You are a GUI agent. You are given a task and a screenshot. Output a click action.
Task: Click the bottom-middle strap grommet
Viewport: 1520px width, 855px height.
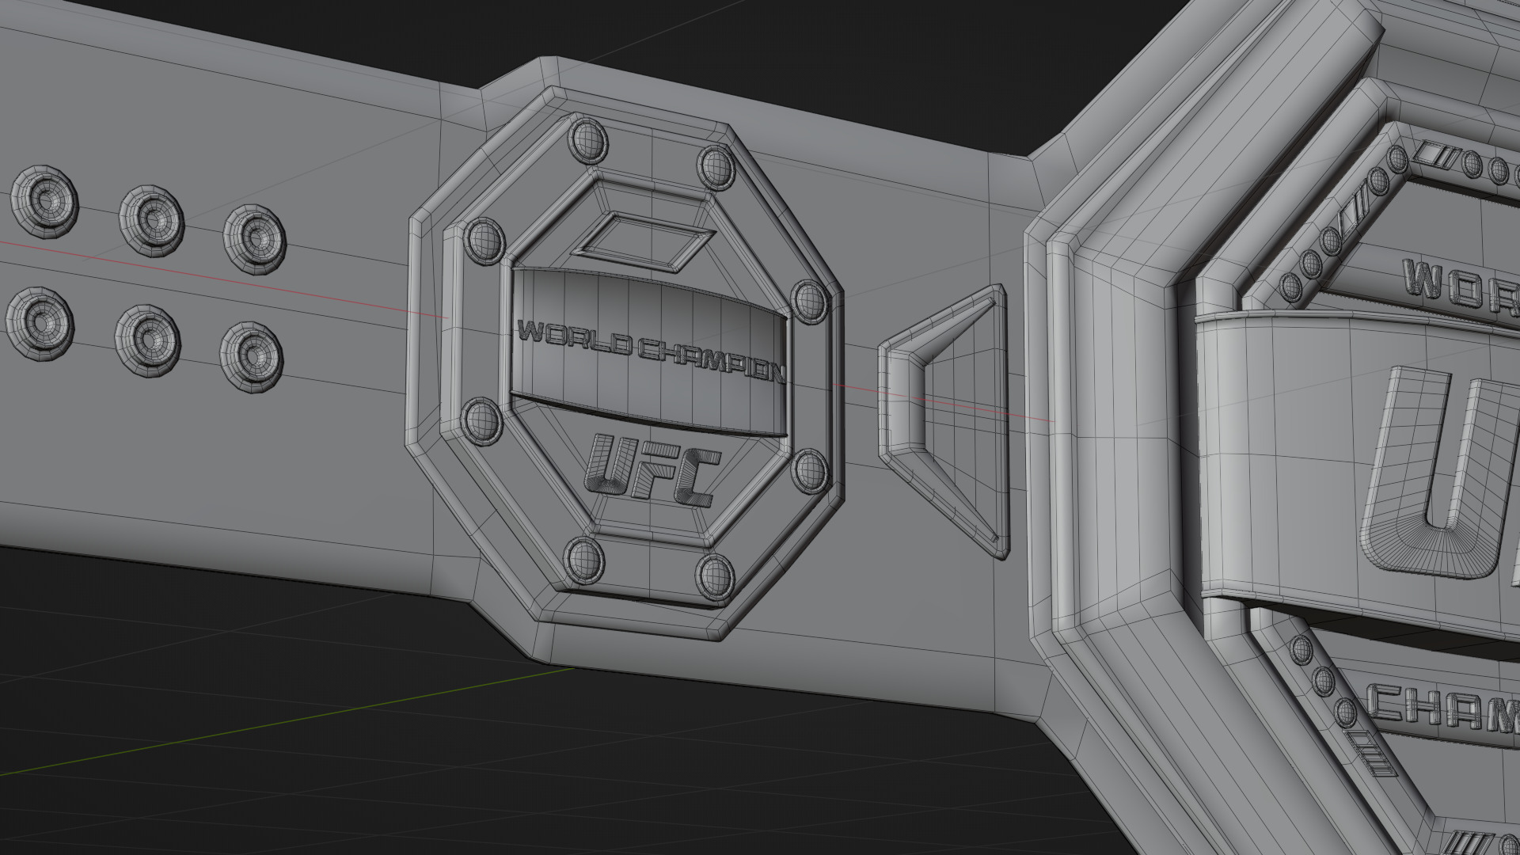(147, 341)
